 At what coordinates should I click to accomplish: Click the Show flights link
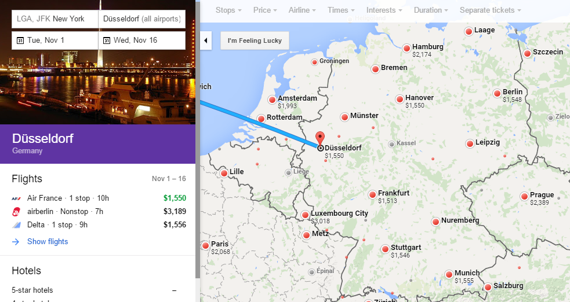[x=48, y=241]
